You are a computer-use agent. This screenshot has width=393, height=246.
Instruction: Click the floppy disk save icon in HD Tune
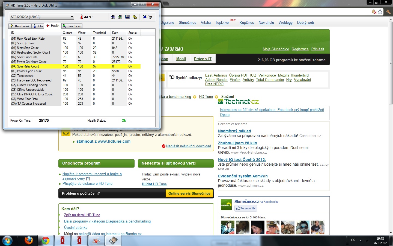point(127,17)
